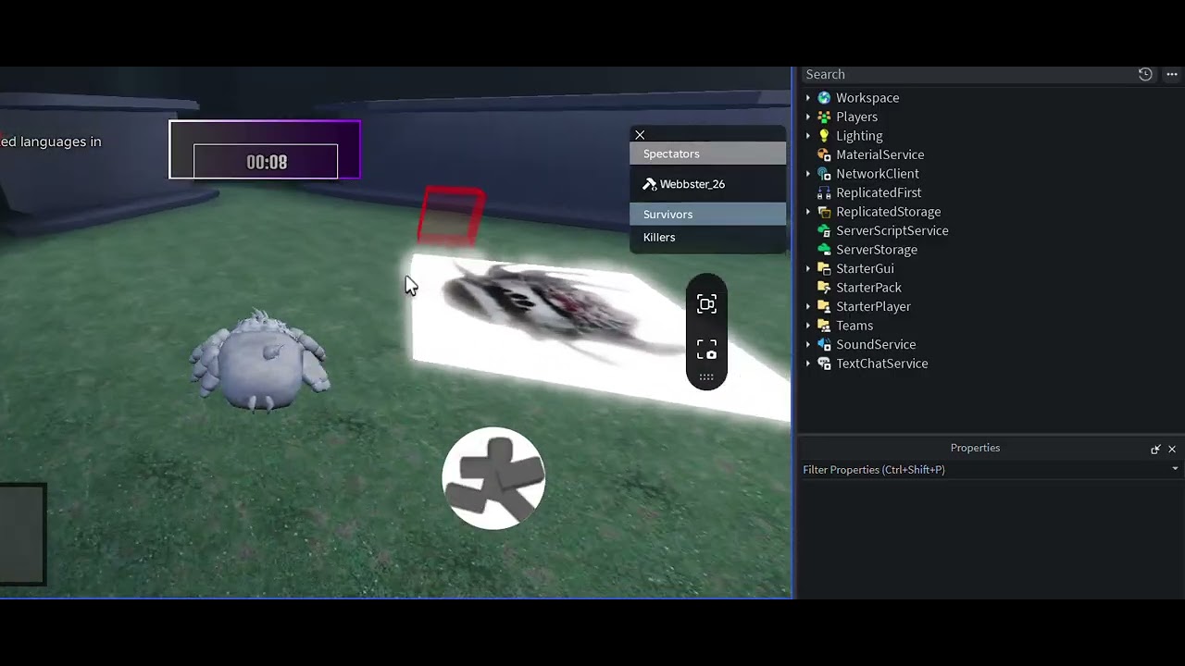The image size is (1185, 666).
Task: Click the Workspace globe icon in Explorer
Action: point(824,98)
